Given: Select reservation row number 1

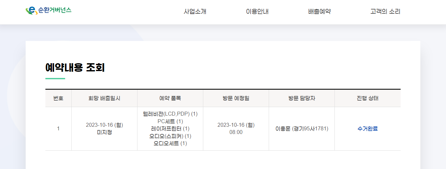Looking at the screenshot, I should tap(58, 129).
